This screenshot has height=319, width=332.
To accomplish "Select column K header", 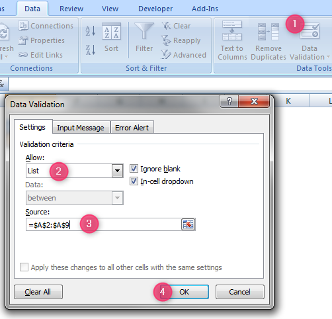I will [288, 101].
